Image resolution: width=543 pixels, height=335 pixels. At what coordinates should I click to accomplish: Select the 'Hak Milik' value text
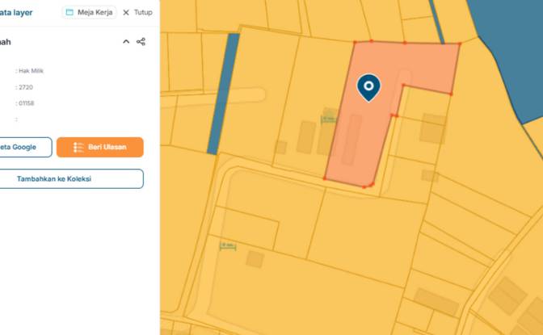pyautogui.click(x=32, y=71)
